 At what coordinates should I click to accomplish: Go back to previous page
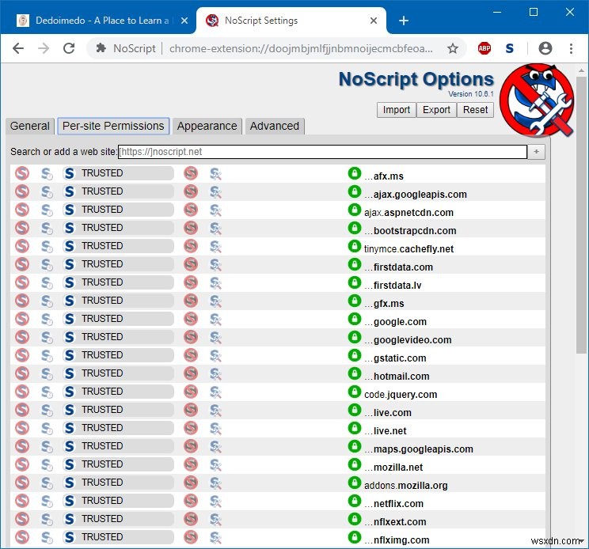tap(18, 48)
